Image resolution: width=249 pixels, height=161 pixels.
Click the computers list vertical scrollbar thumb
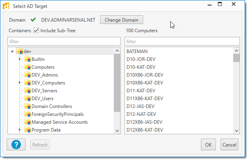click(236, 58)
